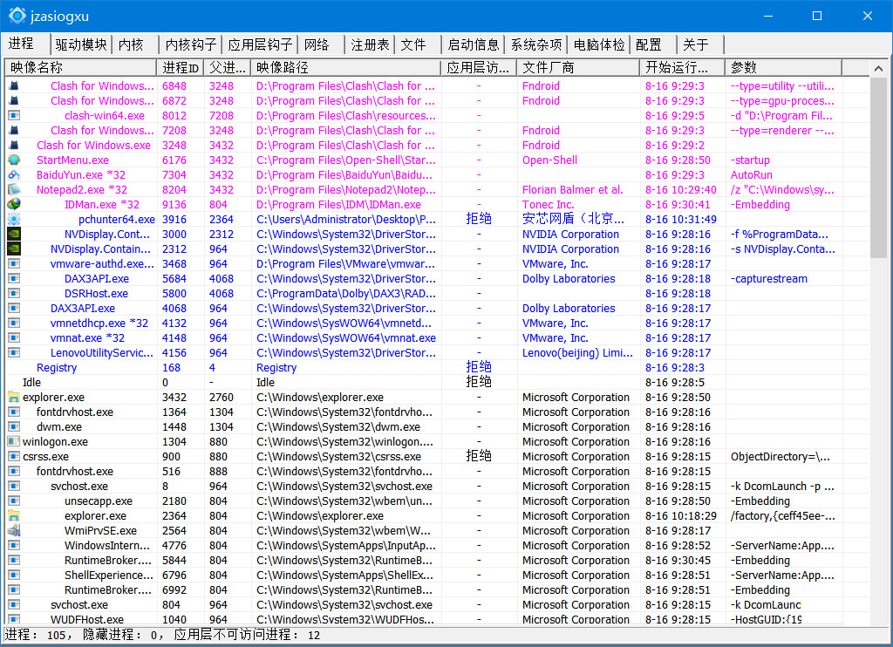
Task: Click the vertical scrollbar thumb
Action: [878, 167]
